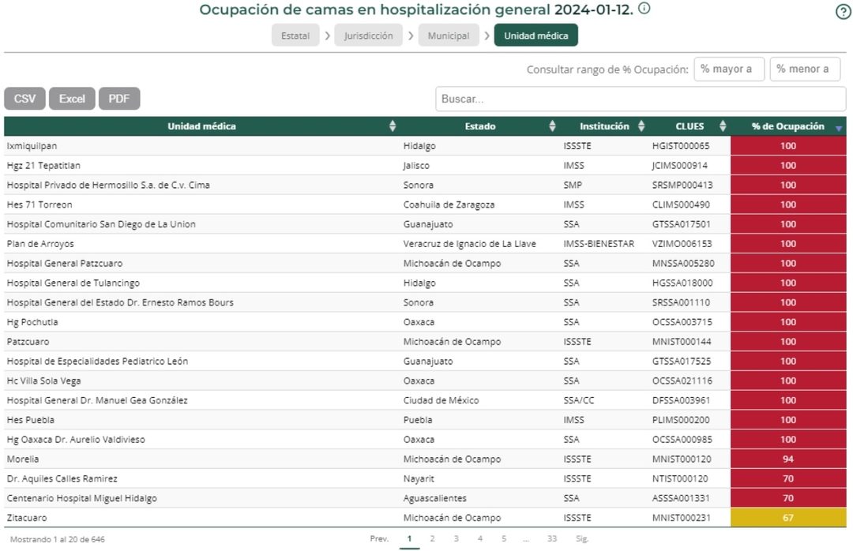Click IMSS-BIENESTAR institution cell
The image size is (853, 551).
(599, 244)
